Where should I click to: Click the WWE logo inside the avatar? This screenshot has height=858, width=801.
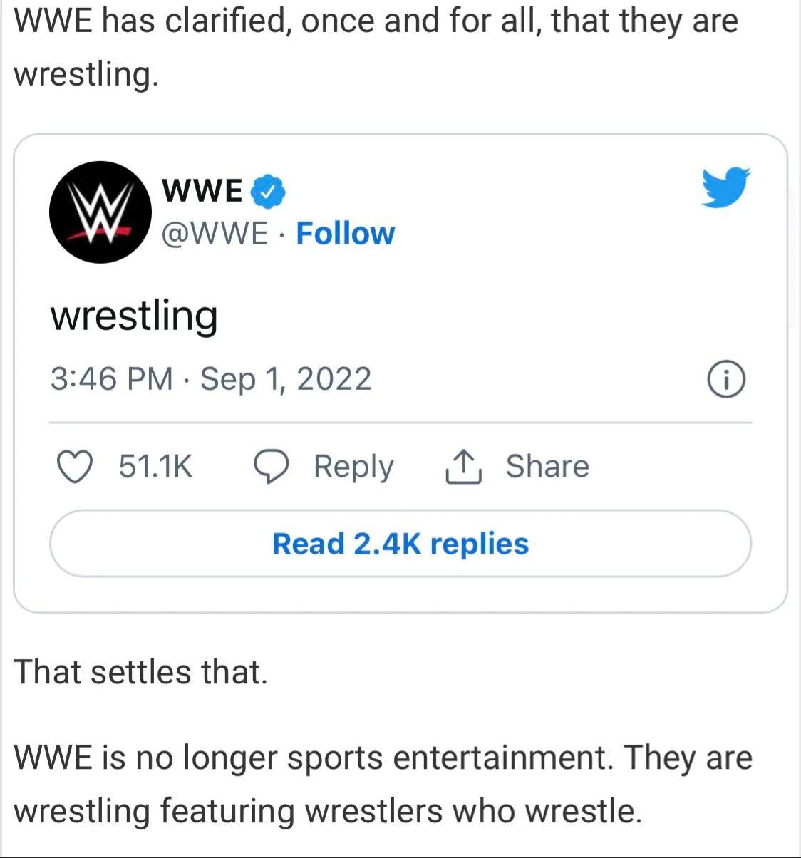click(x=100, y=212)
